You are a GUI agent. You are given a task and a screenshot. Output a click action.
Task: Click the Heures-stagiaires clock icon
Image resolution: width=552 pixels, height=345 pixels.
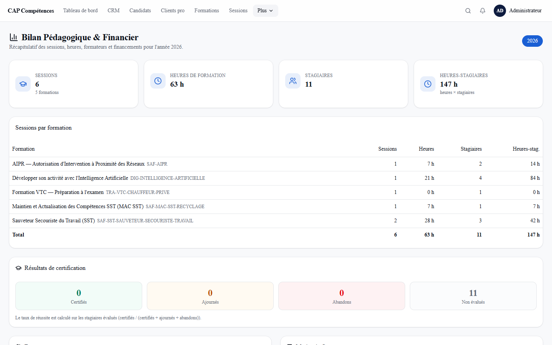428,84
